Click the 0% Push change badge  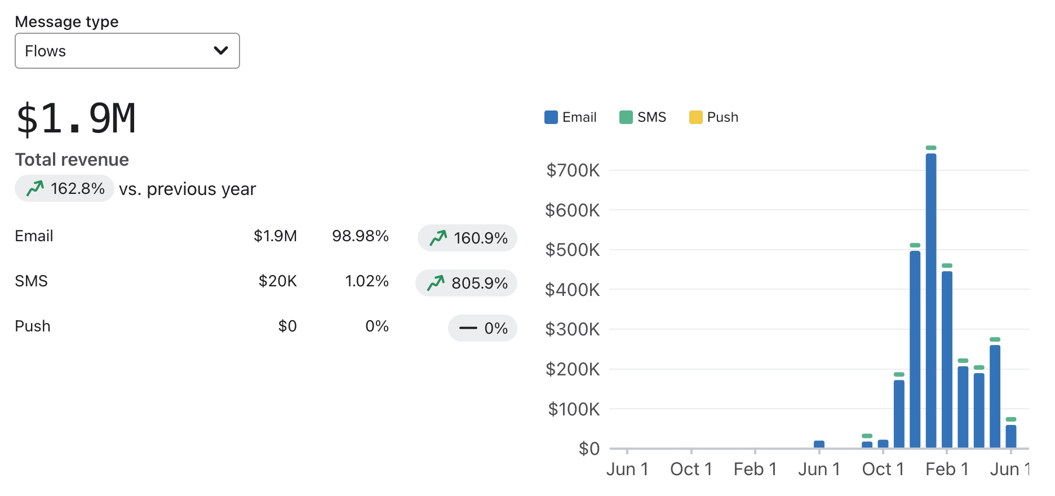(482, 328)
